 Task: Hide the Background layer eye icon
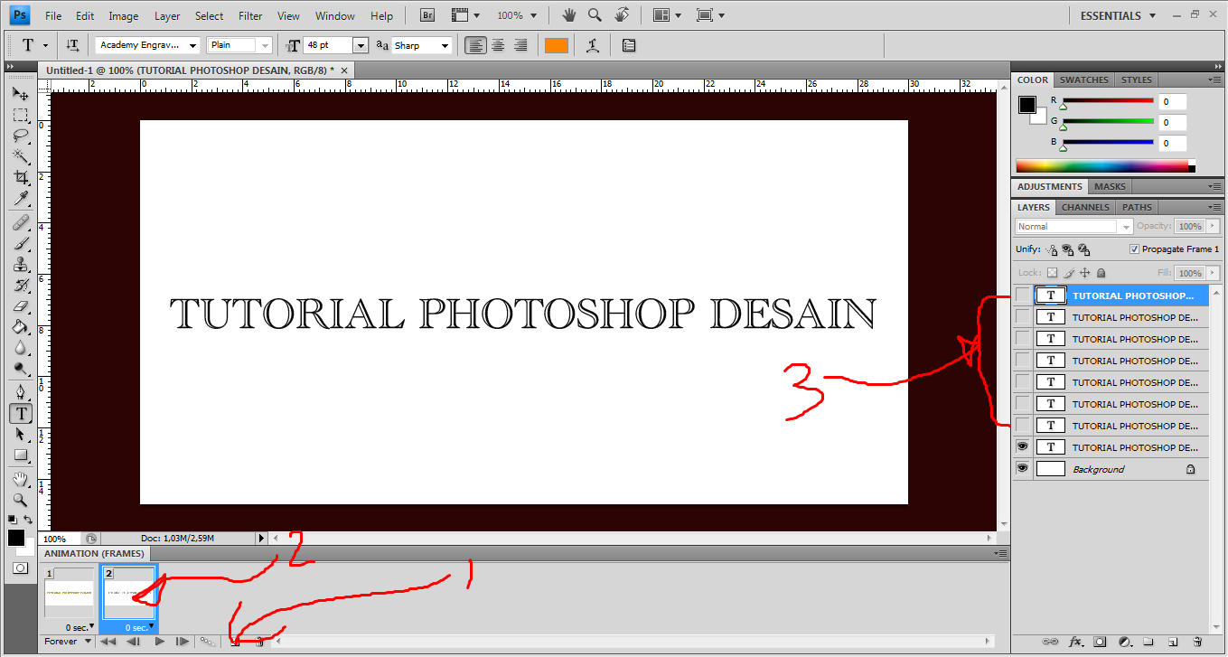(1022, 469)
